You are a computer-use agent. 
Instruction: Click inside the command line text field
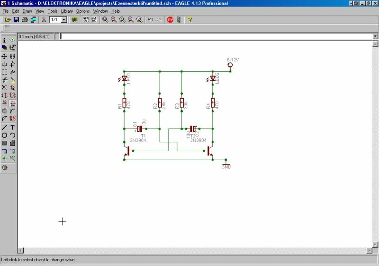pos(213,36)
